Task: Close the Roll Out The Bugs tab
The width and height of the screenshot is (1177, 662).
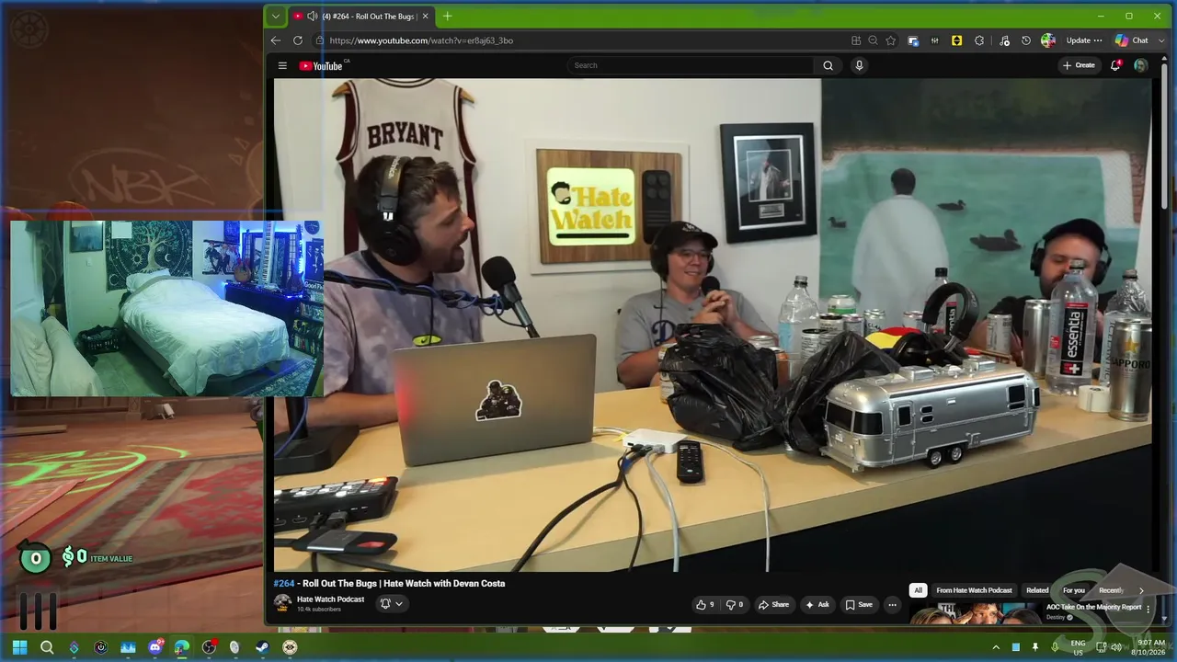Action: pos(425,16)
